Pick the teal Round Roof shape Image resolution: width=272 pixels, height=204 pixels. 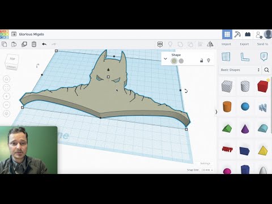(x=263, y=128)
